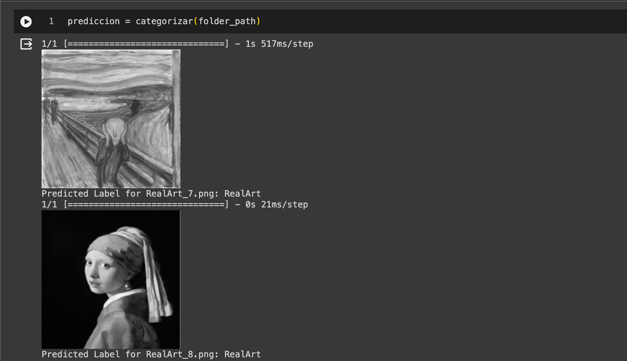The height and width of the screenshot is (361, 627).
Task: Click the blank output area beside The Scream
Action: point(372,119)
